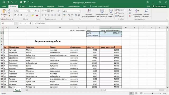Viewport: 169px width, 95px height.
Task: Switch to the Вставка tab
Action: [22, 6]
